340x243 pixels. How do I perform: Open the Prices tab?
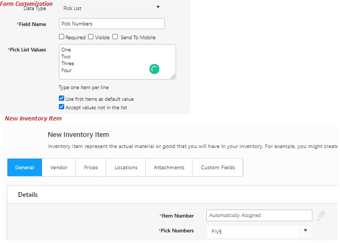91,167
